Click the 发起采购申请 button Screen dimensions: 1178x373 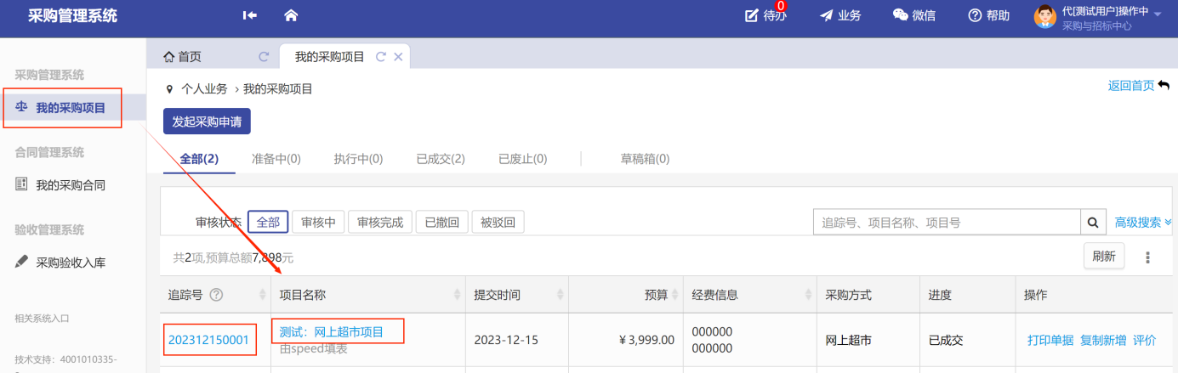point(207,122)
